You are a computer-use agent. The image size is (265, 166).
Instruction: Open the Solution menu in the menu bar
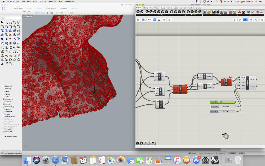52,2
